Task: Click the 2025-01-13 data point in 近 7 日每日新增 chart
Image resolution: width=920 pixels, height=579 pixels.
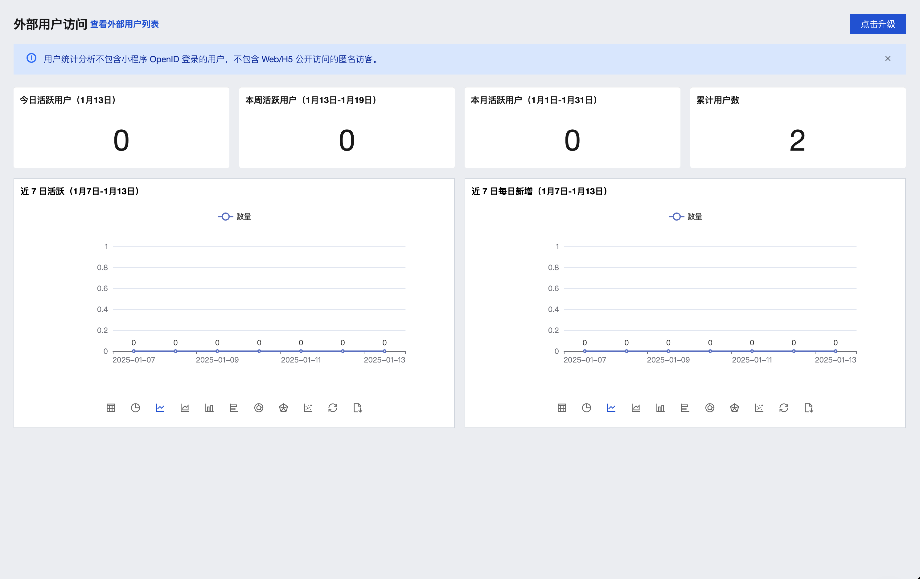Action: click(x=836, y=351)
